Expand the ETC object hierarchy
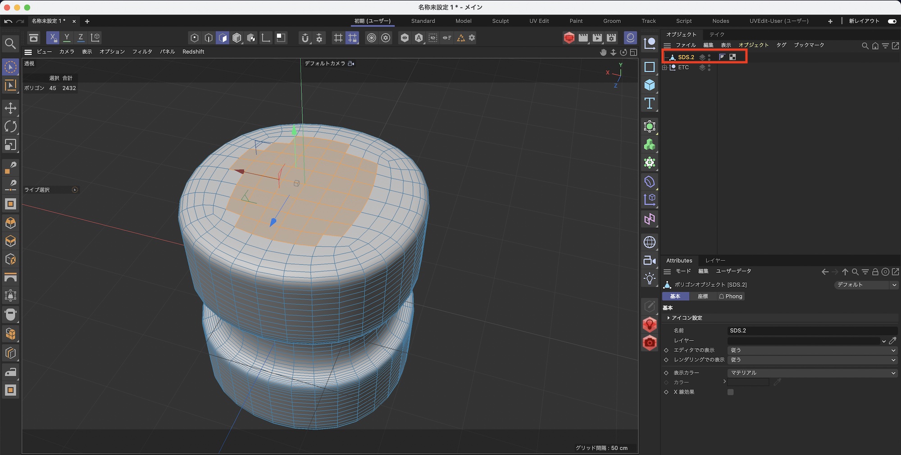This screenshot has height=455, width=901. click(x=664, y=68)
